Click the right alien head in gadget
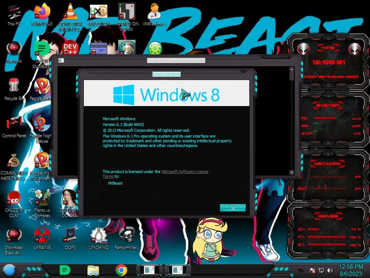This screenshot has height=278, width=370. (x=355, y=49)
